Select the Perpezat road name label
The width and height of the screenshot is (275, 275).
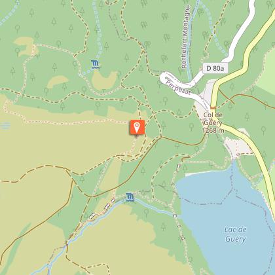pyautogui.click(x=179, y=88)
